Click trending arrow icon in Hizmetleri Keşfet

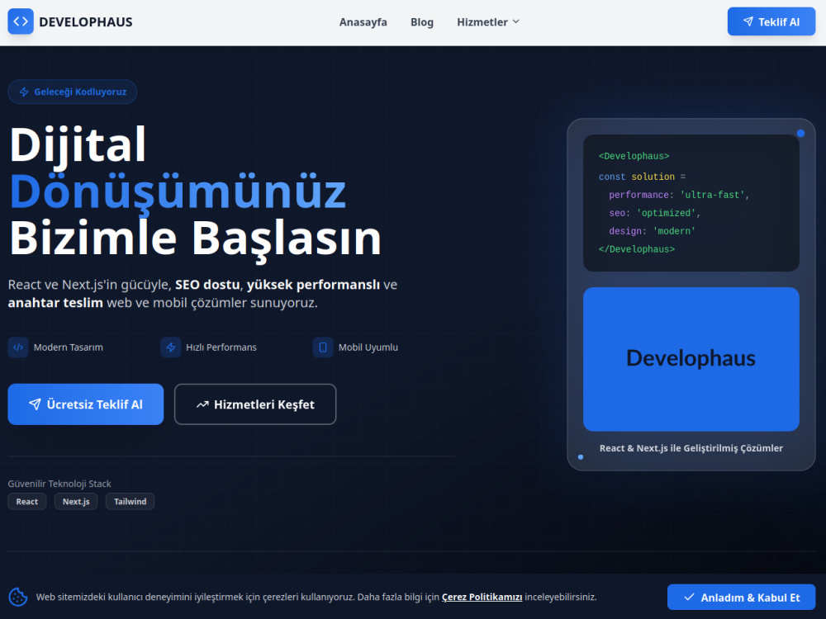tap(202, 404)
